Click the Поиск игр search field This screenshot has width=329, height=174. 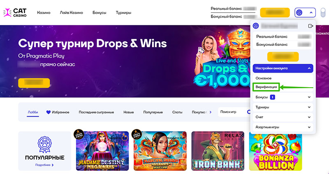tap(232, 112)
